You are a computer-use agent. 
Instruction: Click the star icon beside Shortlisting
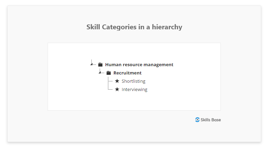[117, 81]
